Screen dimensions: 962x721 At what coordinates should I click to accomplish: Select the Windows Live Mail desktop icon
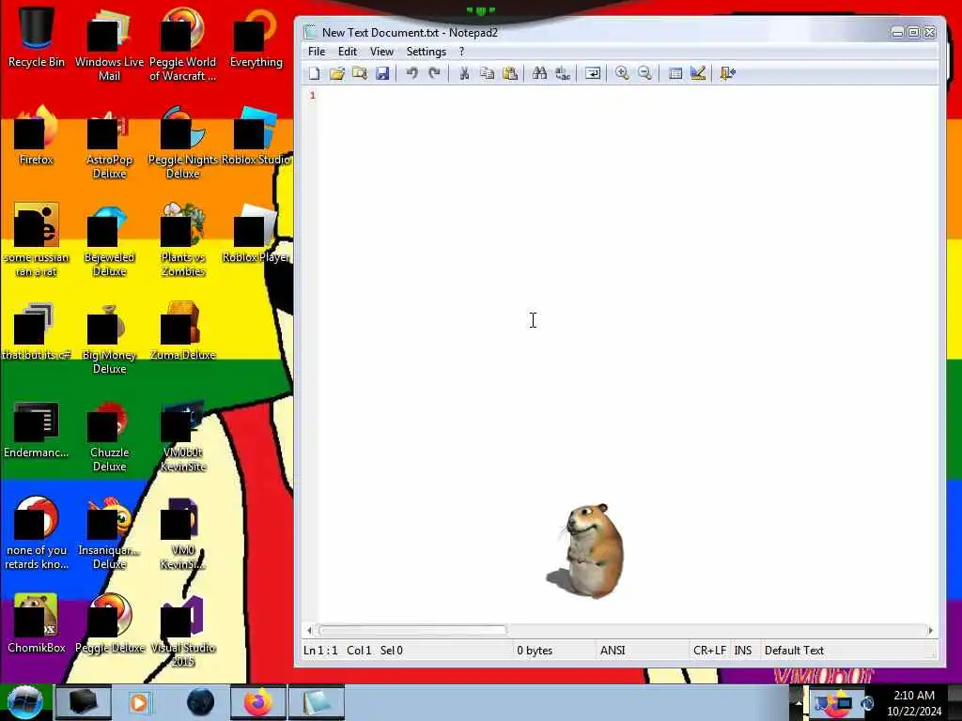[x=109, y=44]
